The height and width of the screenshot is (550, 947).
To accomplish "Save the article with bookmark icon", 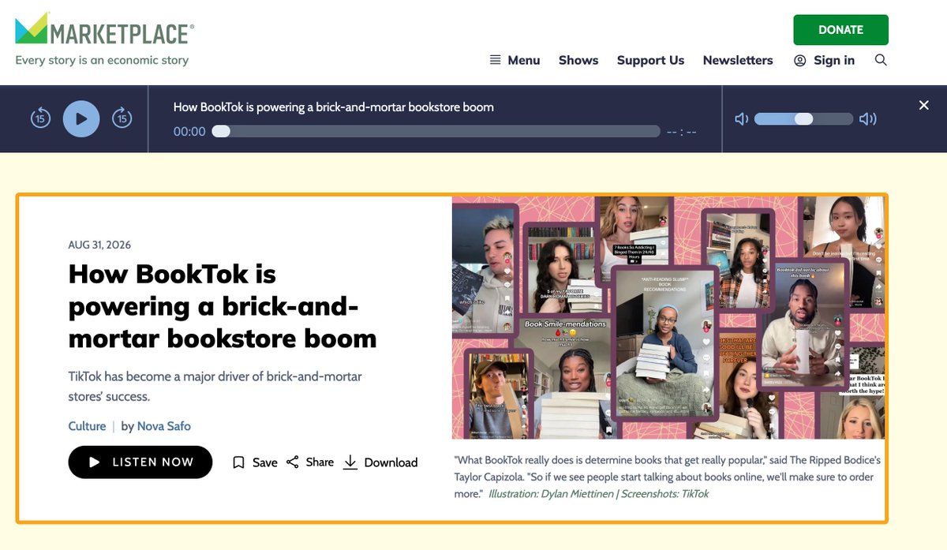I will click(x=254, y=462).
